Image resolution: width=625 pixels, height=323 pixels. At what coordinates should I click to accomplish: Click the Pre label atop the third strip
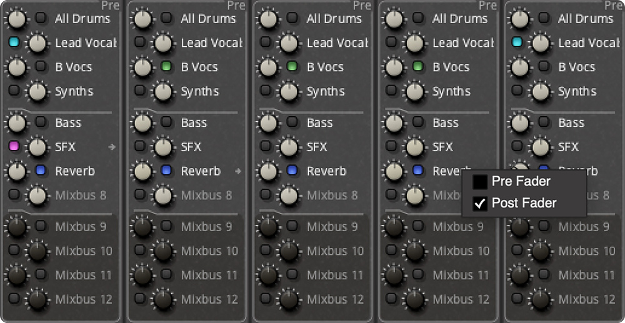[x=362, y=6]
